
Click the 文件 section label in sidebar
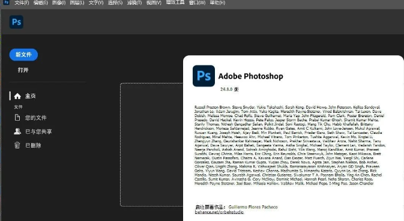18,107
